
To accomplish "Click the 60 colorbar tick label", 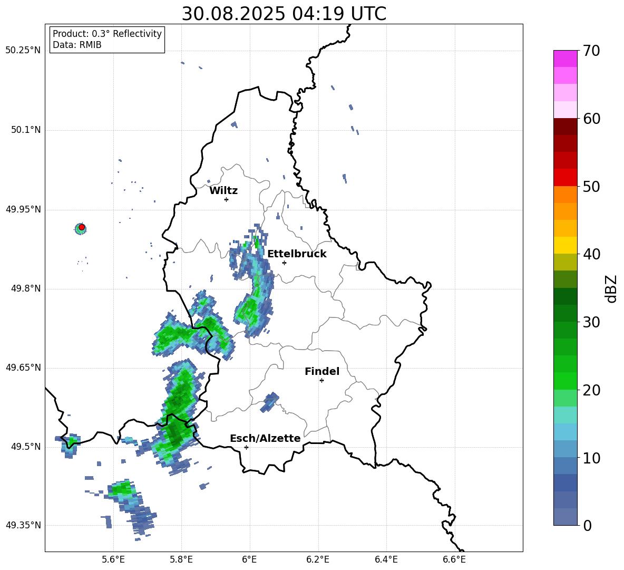I will pos(591,119).
